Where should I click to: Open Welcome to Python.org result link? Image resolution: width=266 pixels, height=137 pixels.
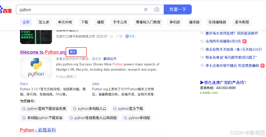pyautogui.click(x=43, y=52)
